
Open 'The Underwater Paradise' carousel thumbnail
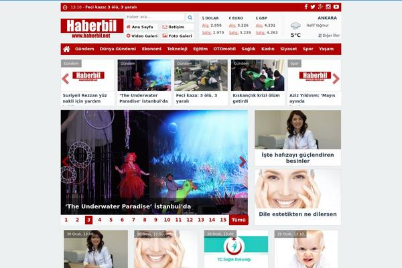144,76
